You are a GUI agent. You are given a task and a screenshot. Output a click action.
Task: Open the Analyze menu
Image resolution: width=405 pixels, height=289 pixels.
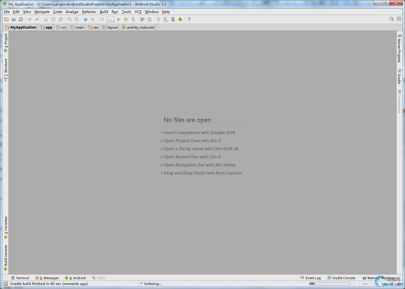72,12
